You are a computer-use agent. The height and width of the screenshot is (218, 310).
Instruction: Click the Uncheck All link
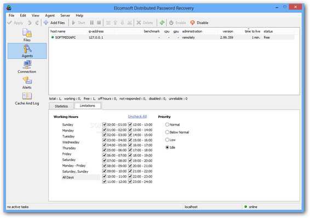click(x=137, y=117)
